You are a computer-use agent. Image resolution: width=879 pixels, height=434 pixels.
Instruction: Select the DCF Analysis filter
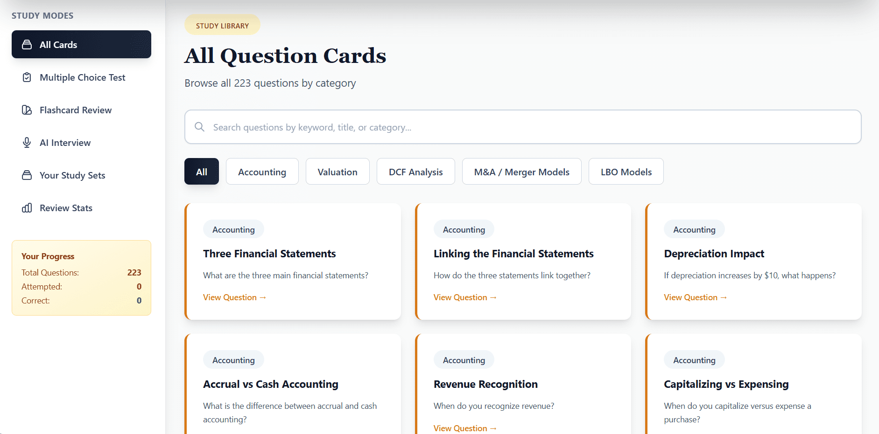[x=415, y=172]
